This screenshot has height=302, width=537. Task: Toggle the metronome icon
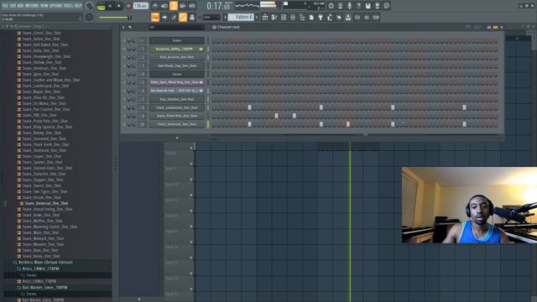(x=155, y=6)
